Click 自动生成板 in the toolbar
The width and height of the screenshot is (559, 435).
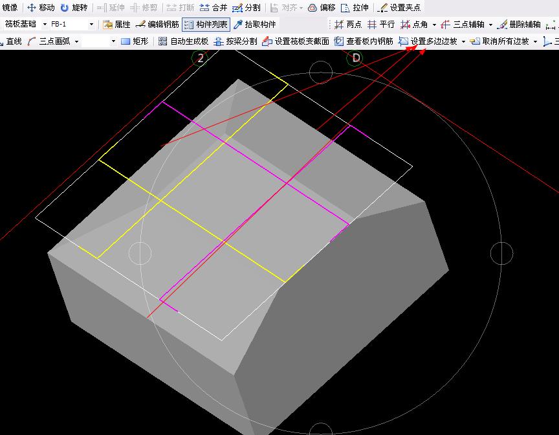click(x=183, y=41)
